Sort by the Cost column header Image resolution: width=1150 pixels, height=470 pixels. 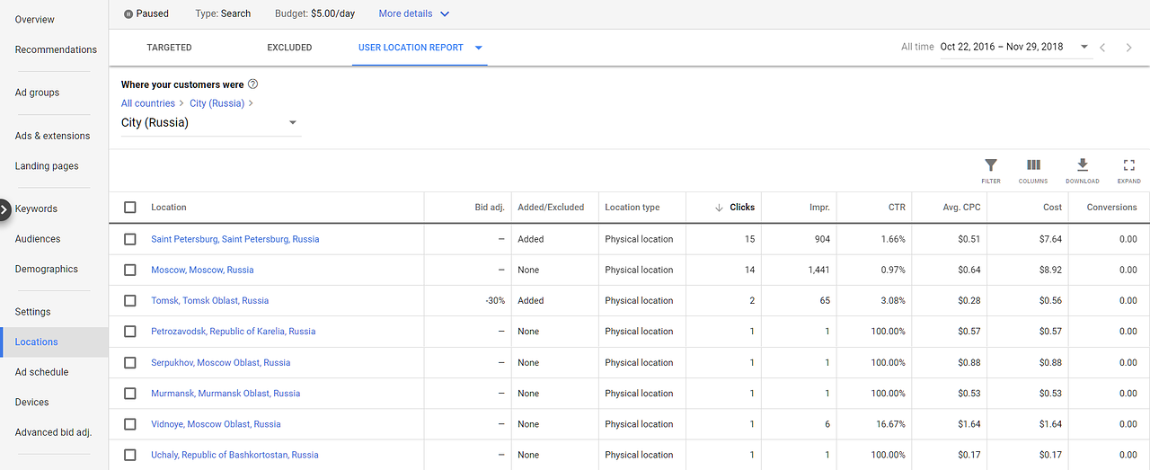(x=1052, y=208)
